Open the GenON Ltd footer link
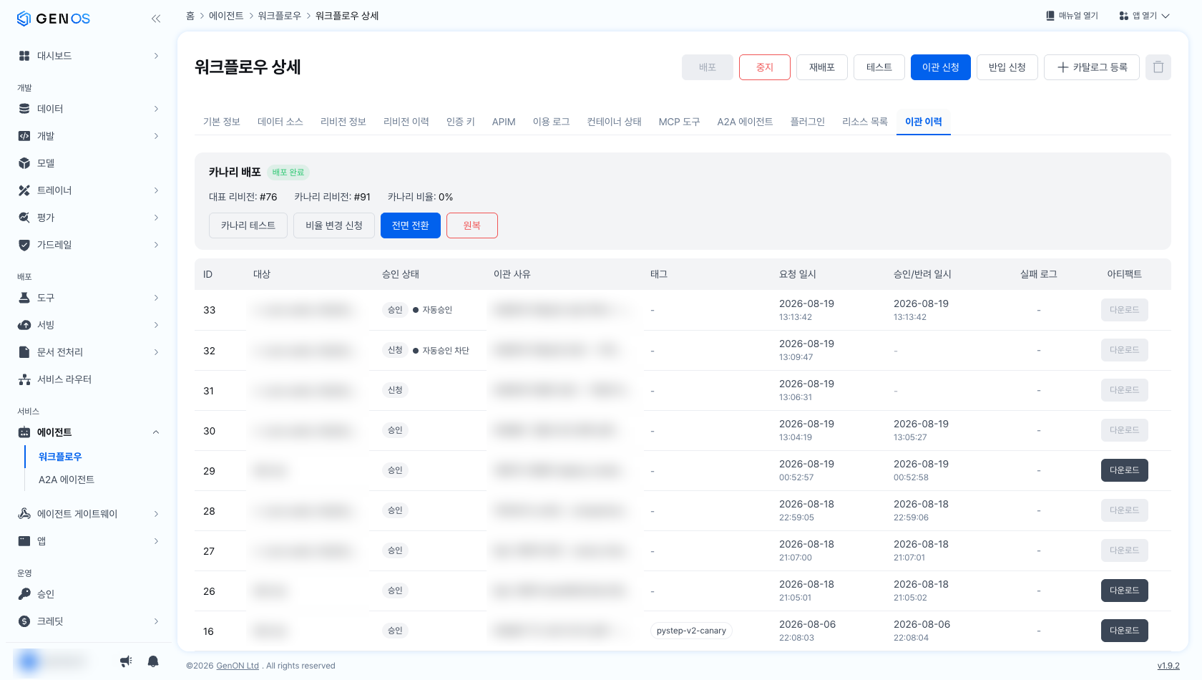This screenshot has height=680, width=1202. click(238, 666)
